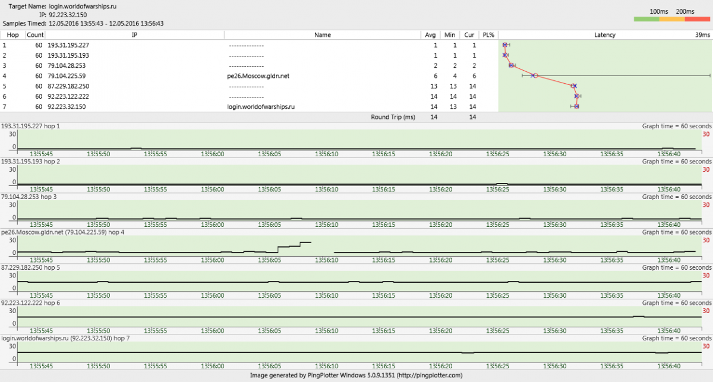713x382 pixels.
Task: Click the green 100ms legend color bar
Action: 646,20
